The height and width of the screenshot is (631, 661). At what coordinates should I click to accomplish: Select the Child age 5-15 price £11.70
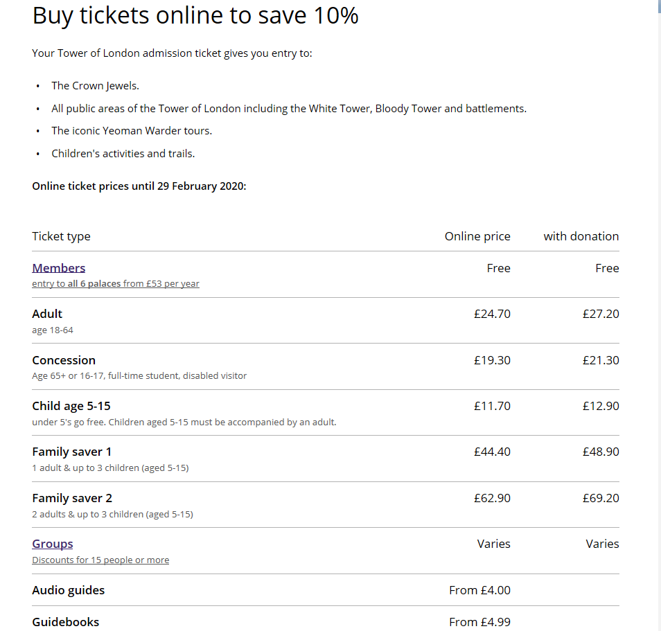click(x=492, y=406)
